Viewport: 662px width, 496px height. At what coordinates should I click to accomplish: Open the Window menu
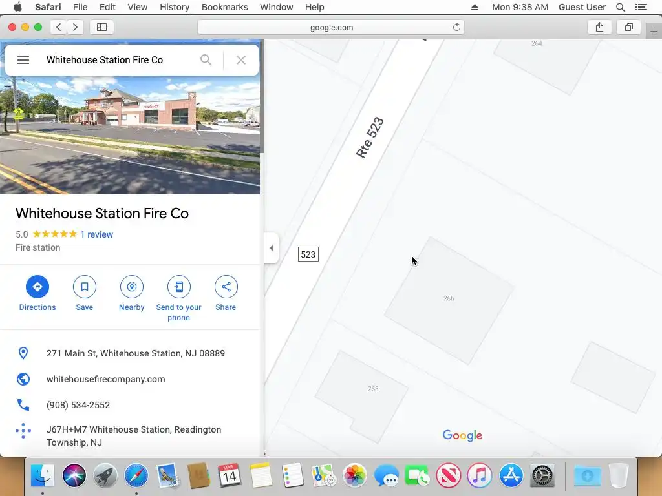pyautogui.click(x=277, y=7)
